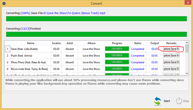Click Love the Show album in Push row
Screen dimensions: 193x110
tap(91, 56)
